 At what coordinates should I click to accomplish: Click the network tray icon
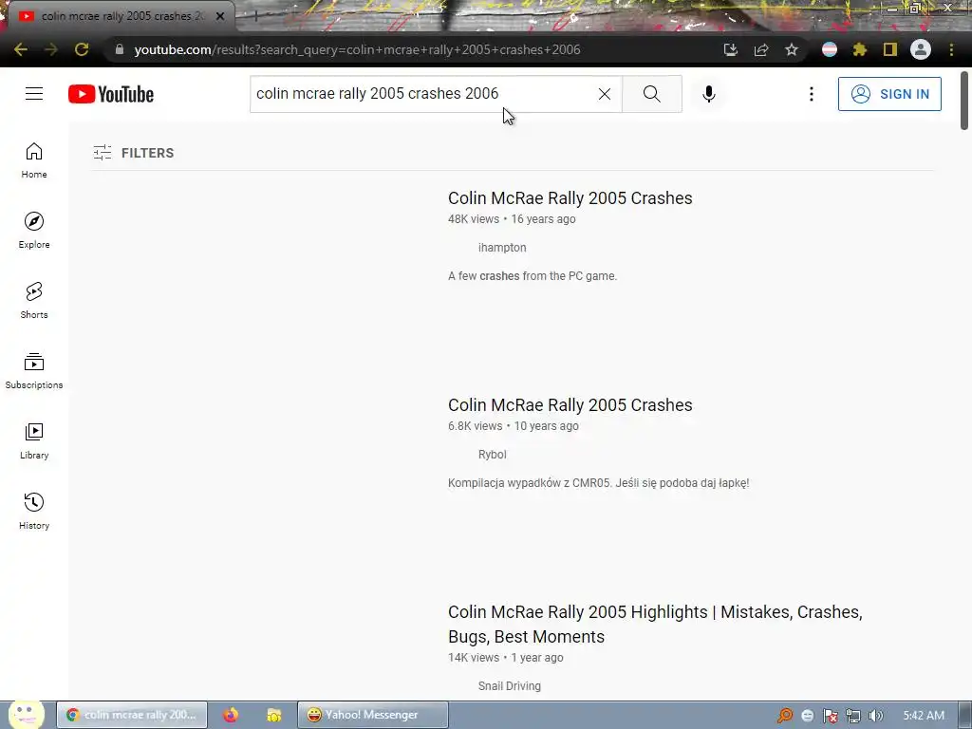[853, 716]
